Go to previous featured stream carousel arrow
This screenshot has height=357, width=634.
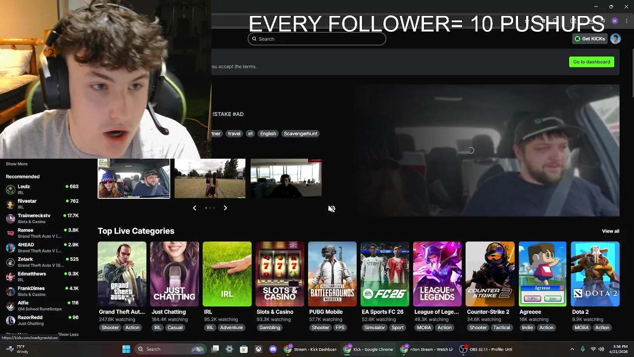pos(194,208)
